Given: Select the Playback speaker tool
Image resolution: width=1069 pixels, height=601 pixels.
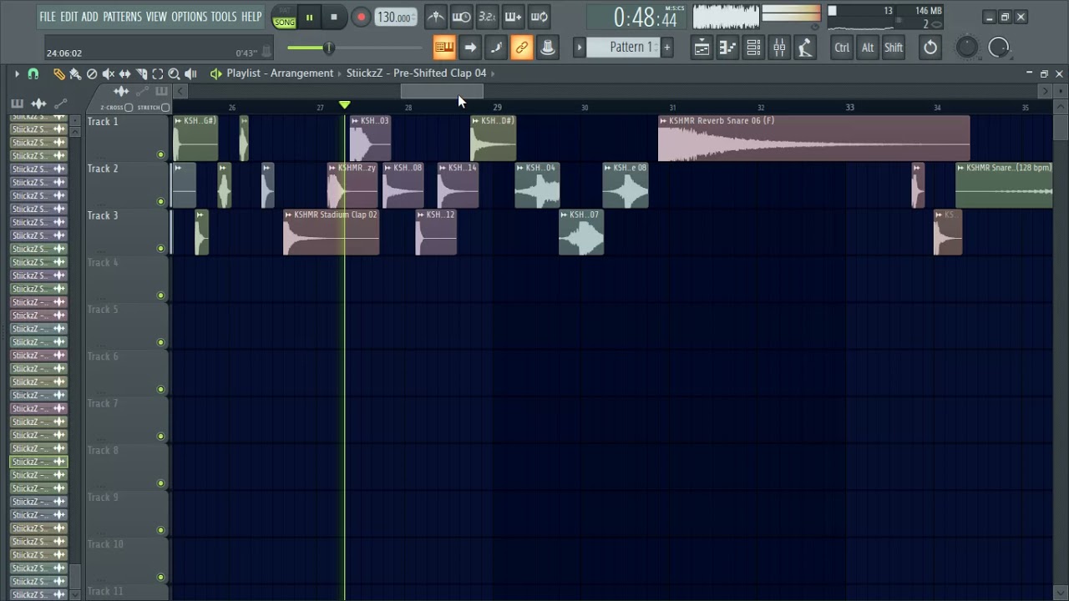Looking at the screenshot, I should coord(190,74).
